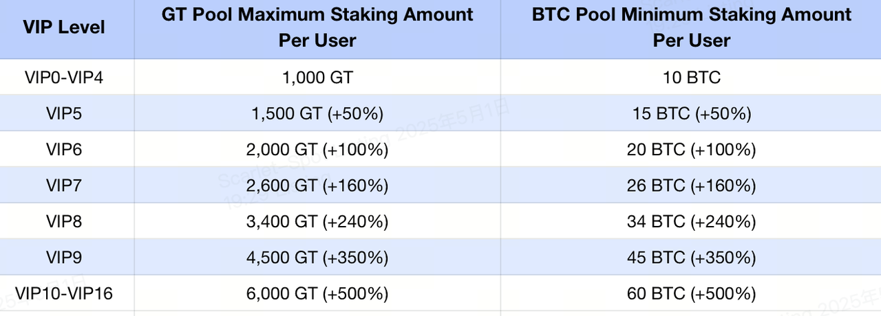881x316 pixels.
Task: Click the 2,600 GT (+160%) cell
Action: tap(317, 185)
